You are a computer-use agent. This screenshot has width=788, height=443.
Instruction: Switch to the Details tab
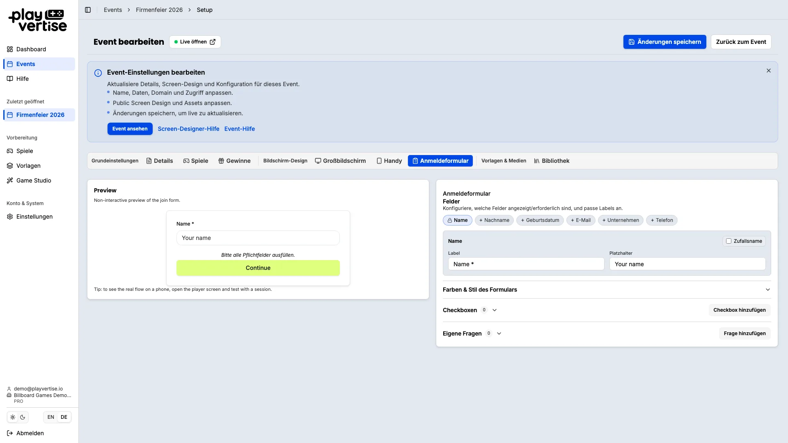pyautogui.click(x=160, y=161)
